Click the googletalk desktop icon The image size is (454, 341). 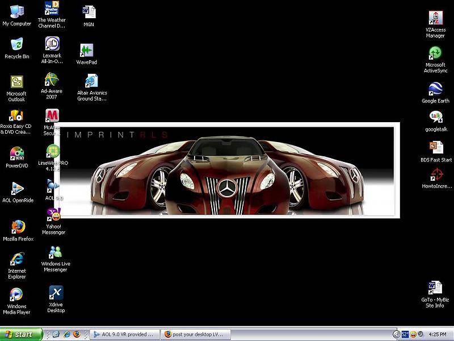click(436, 121)
